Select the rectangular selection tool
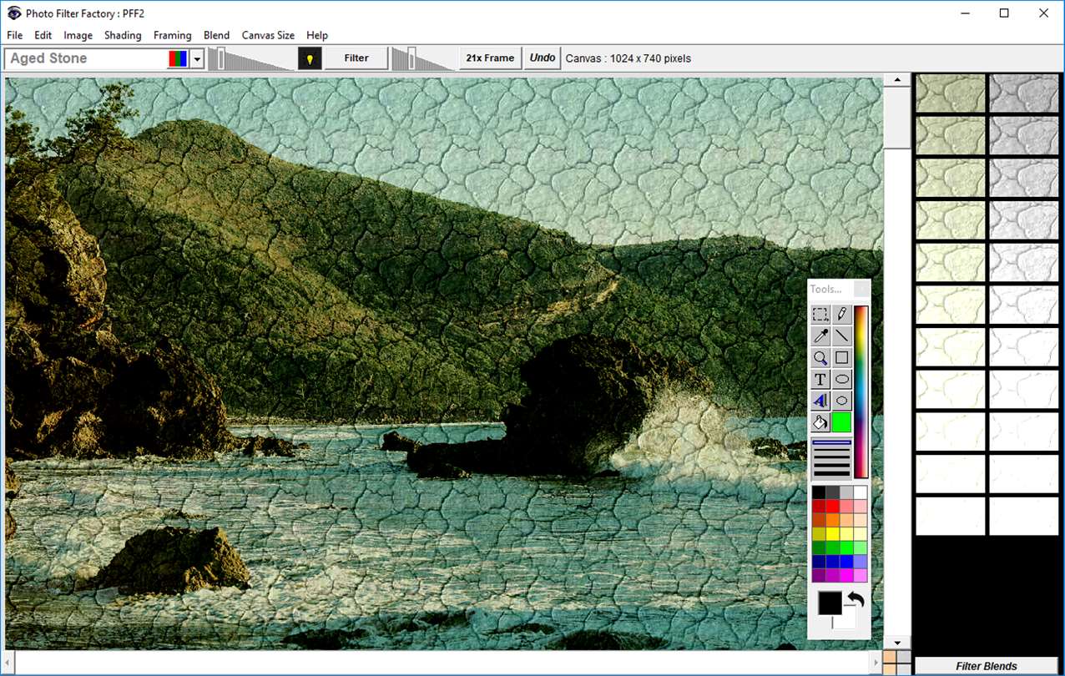The width and height of the screenshot is (1065, 676). pos(820,315)
